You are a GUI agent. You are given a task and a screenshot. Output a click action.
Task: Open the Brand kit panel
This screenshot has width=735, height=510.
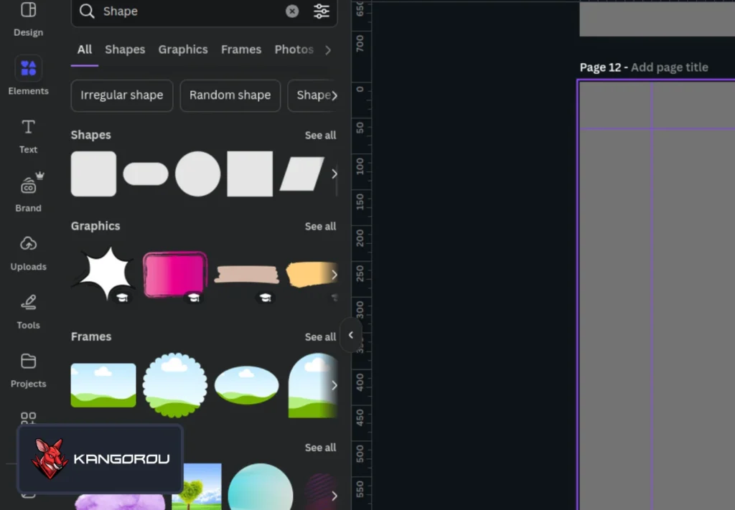click(x=28, y=194)
